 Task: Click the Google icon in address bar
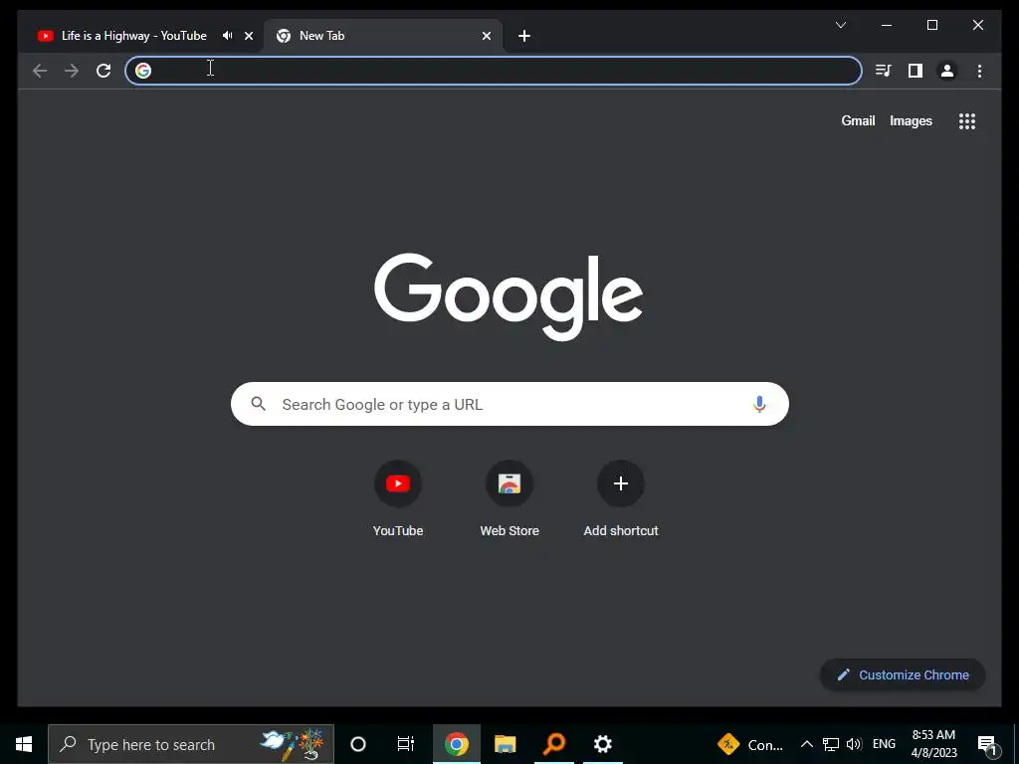pos(143,71)
